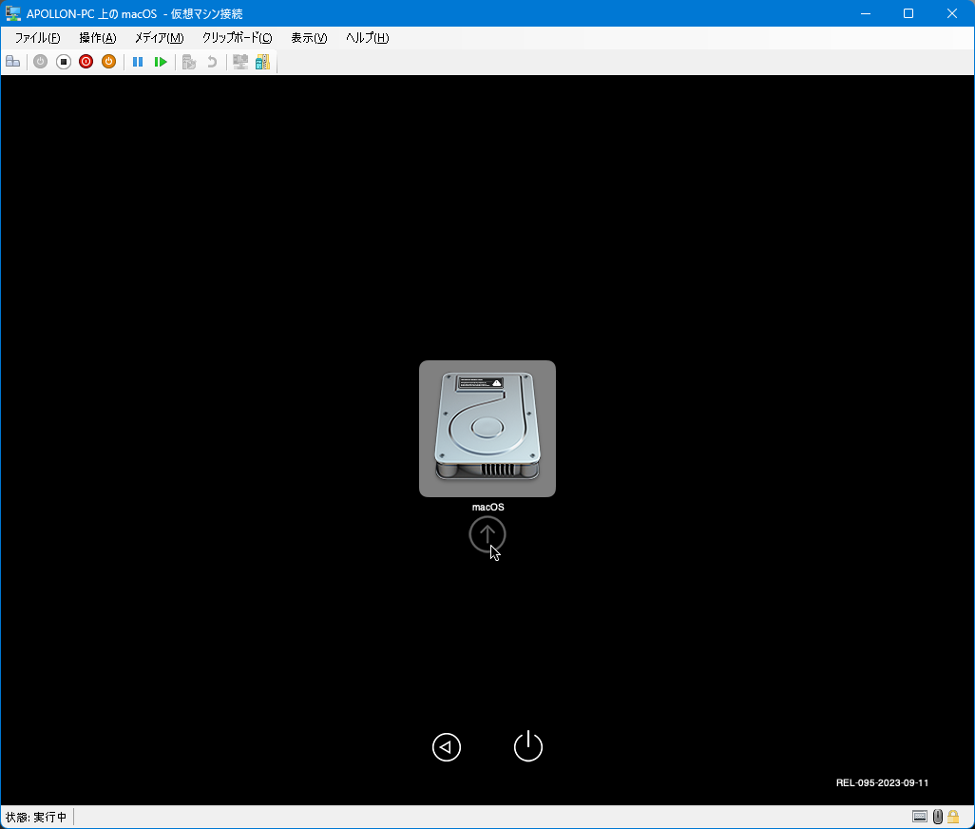
Task: Open the ヘルプ(H) menu
Action: [x=368, y=38]
